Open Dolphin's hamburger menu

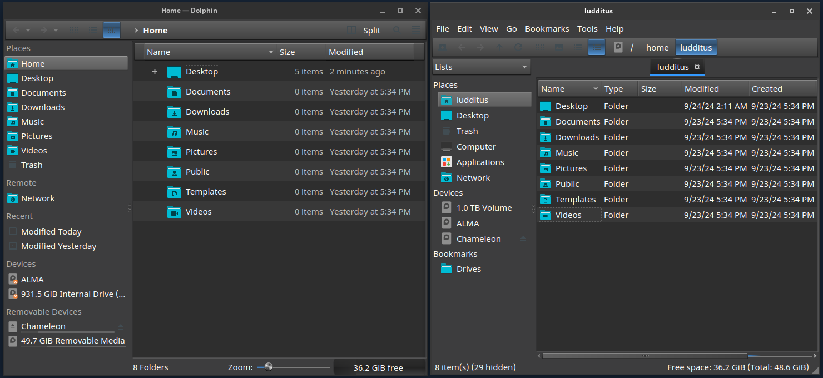click(415, 30)
